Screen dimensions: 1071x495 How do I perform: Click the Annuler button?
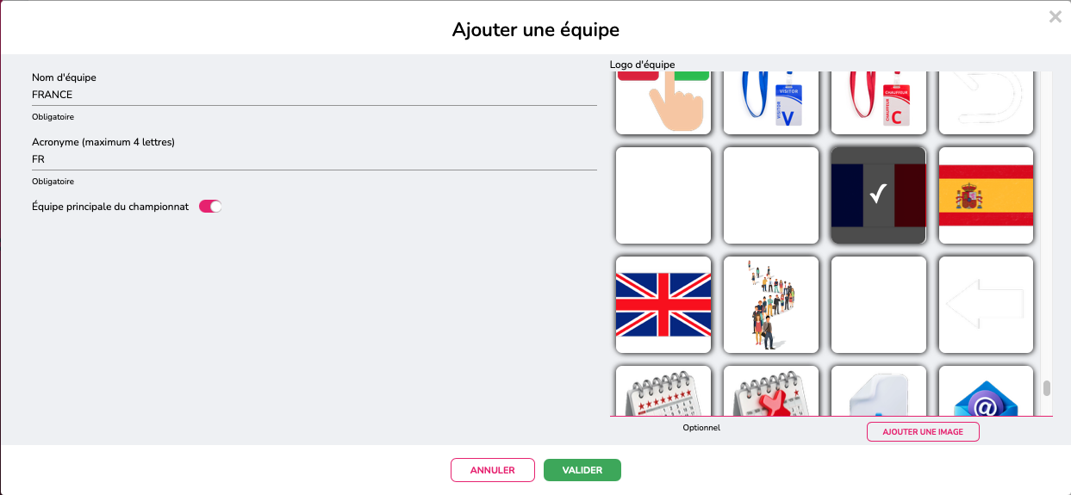tap(492, 470)
